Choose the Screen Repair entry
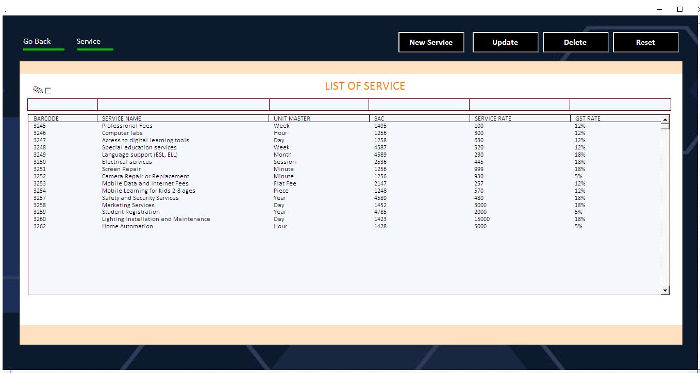 [121, 169]
